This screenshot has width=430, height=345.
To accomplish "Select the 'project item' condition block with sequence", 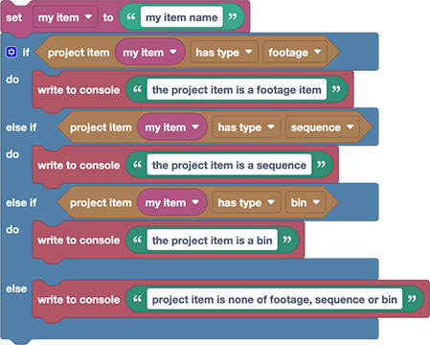I will coord(101,127).
